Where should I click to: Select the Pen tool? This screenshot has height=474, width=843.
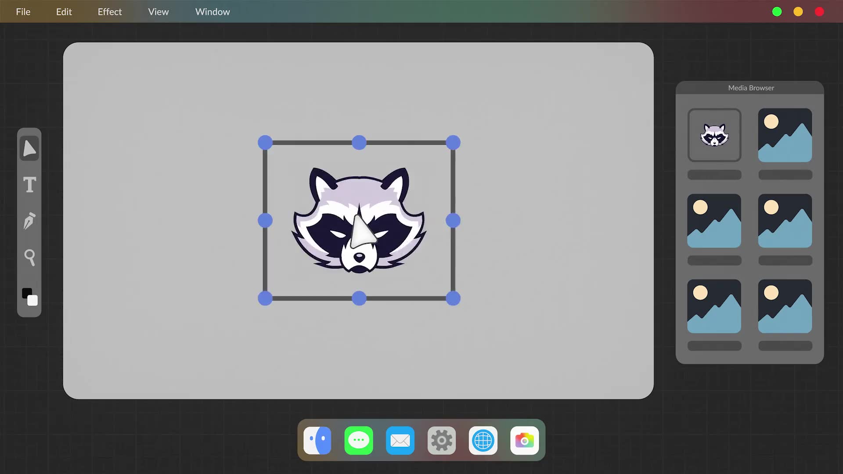(29, 221)
